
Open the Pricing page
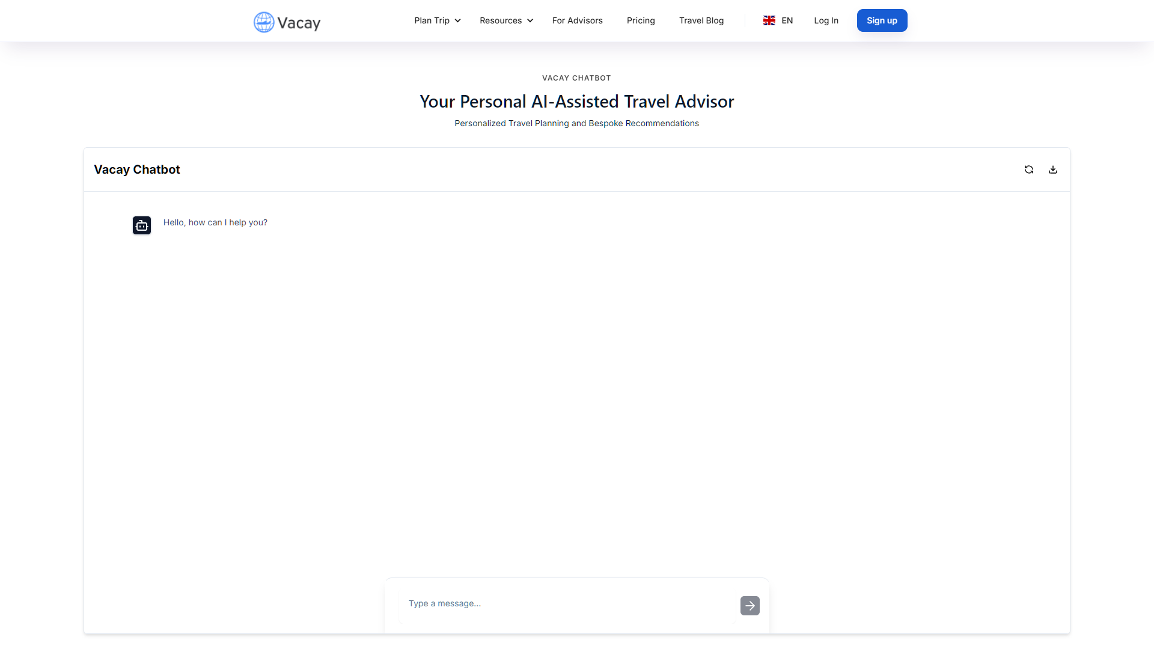[x=641, y=20]
